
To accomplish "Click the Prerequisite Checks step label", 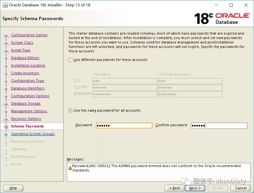I will [x=28, y=142].
